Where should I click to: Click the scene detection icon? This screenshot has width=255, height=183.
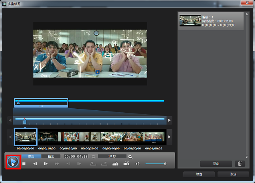[x=115, y=164]
